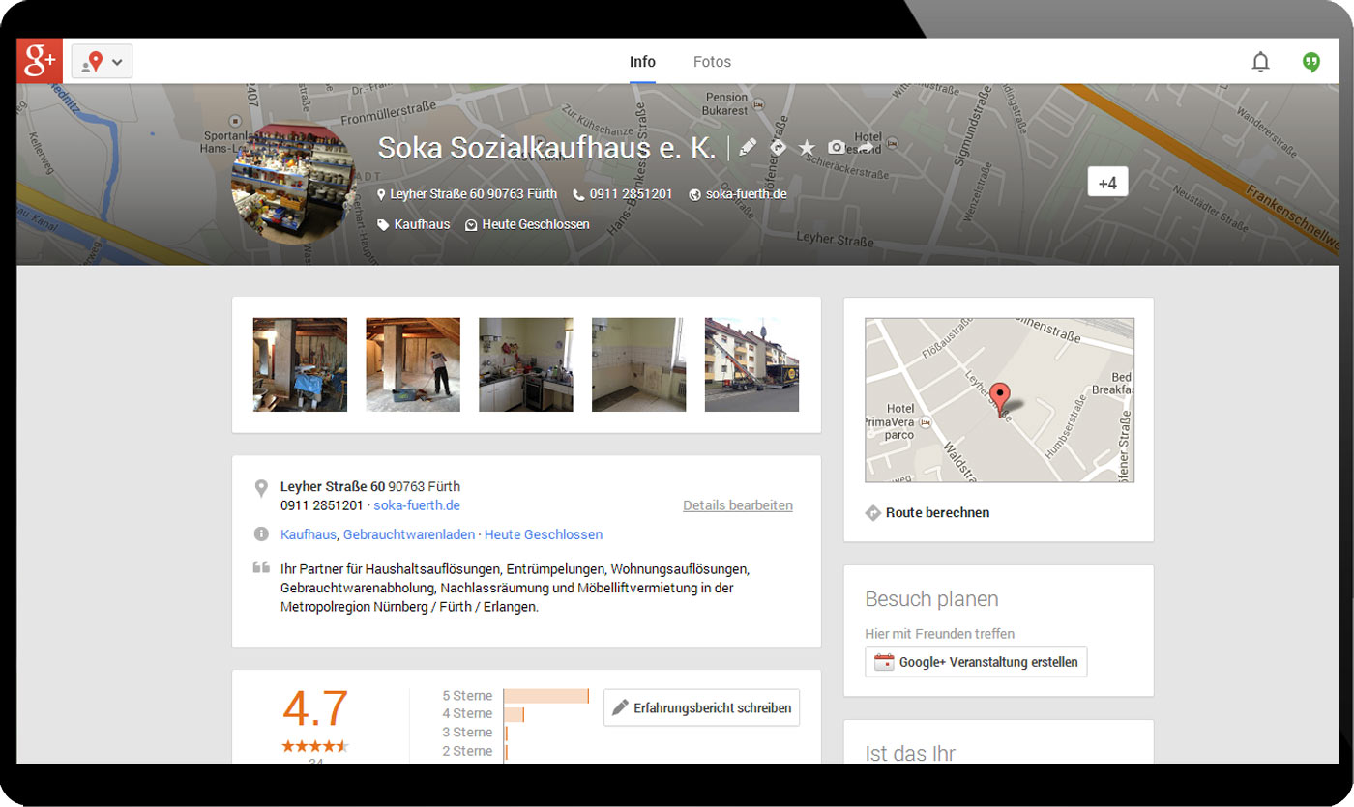Open the soka-fuerth.de link in details card
This screenshot has height=807, width=1354.
(417, 505)
